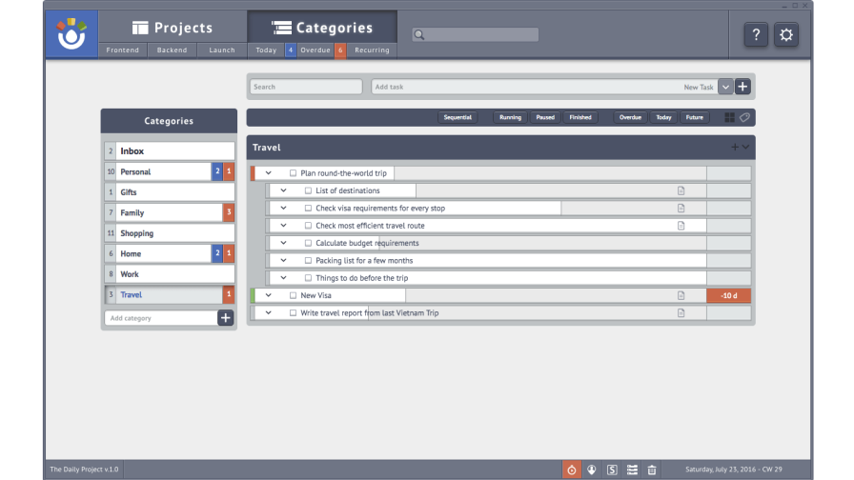Click the app logo in the header
Screen dimensions: 854x480
pos(71,33)
